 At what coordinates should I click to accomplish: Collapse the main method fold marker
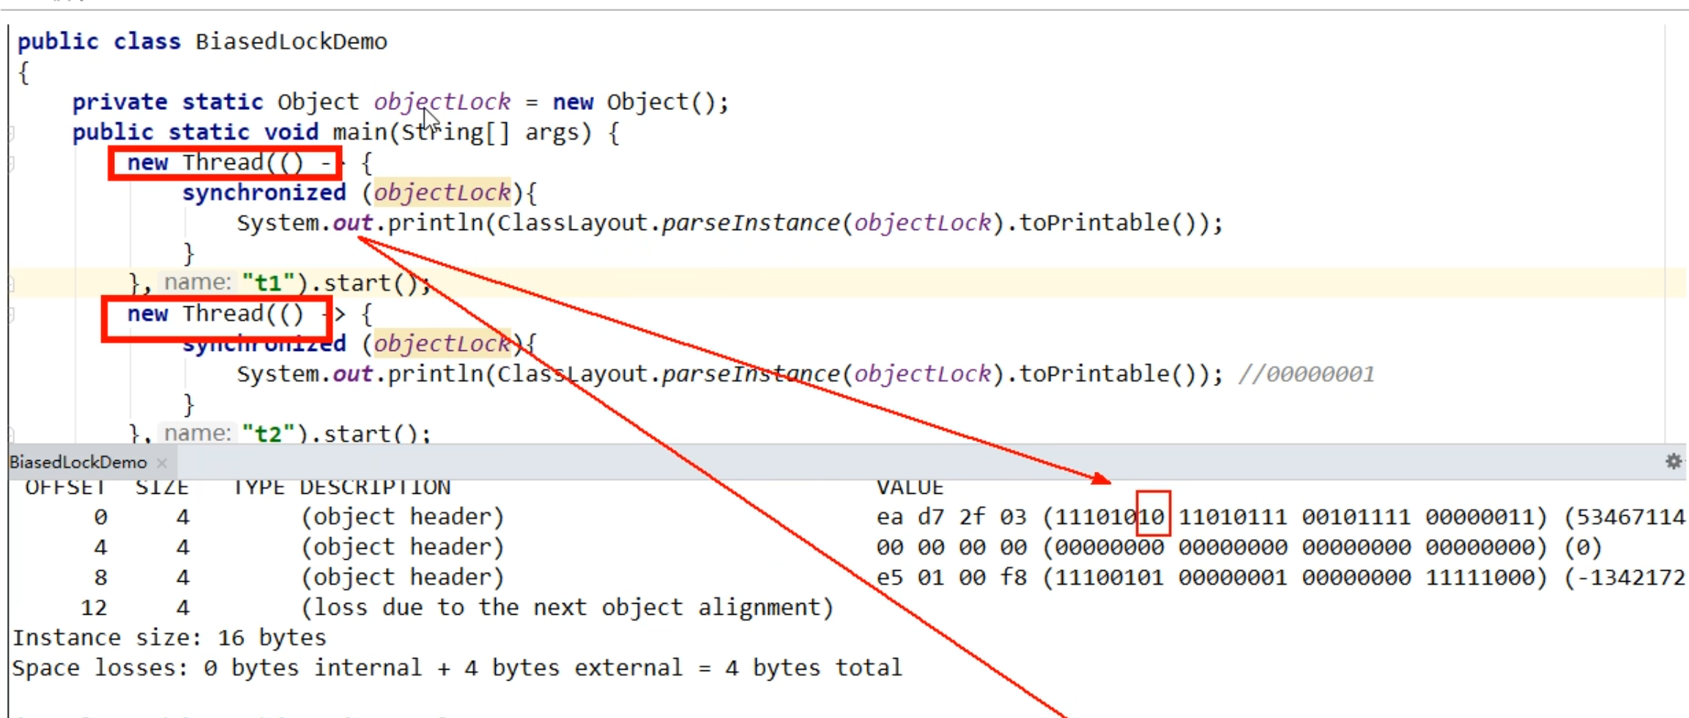(x=11, y=133)
